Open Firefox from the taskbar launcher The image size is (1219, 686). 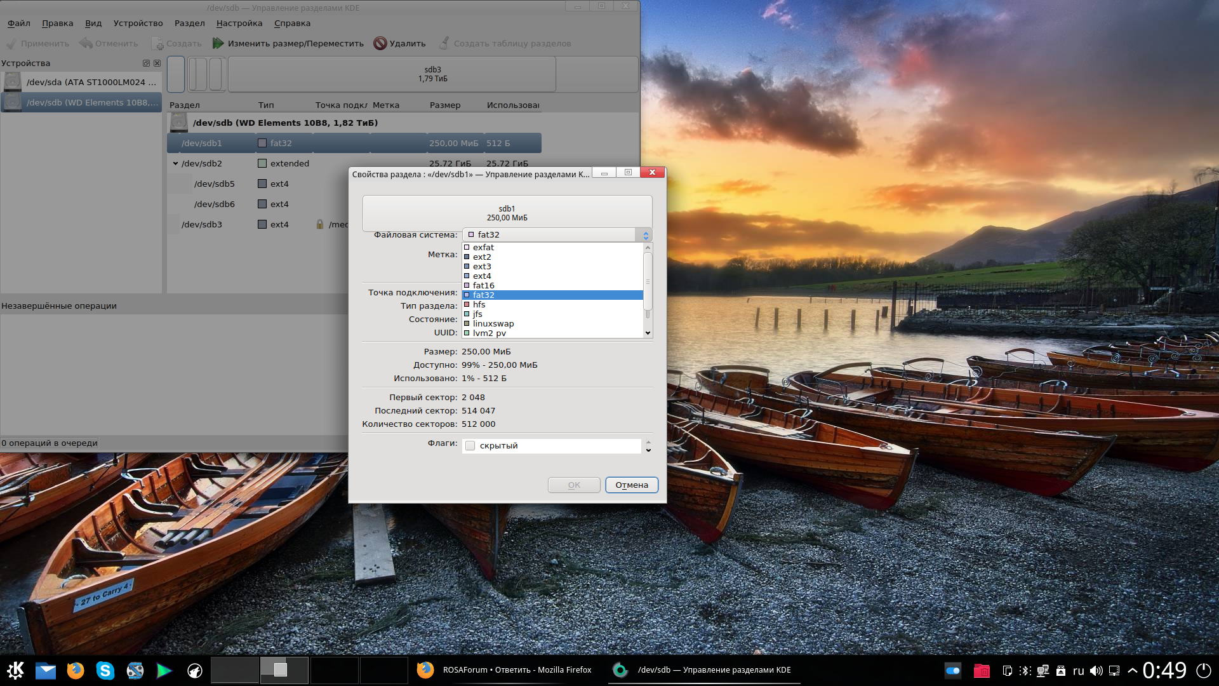[x=76, y=670]
